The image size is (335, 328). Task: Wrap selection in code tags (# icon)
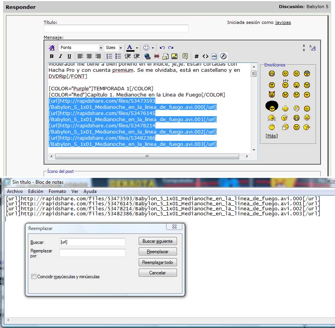pos(196,56)
